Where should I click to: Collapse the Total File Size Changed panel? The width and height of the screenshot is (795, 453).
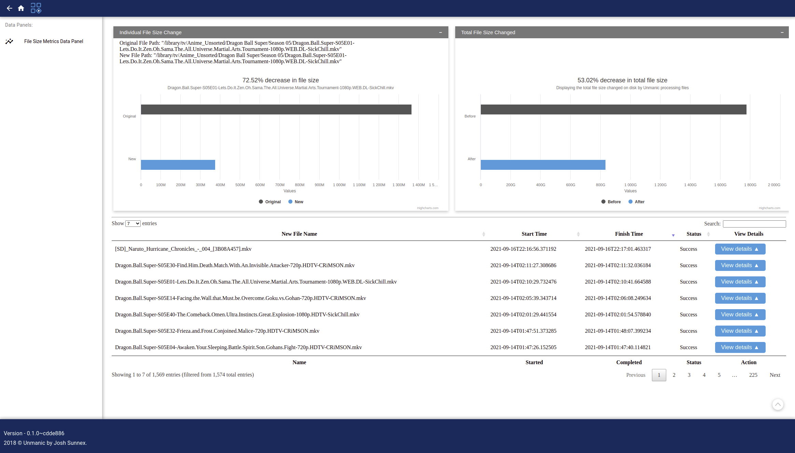(782, 32)
